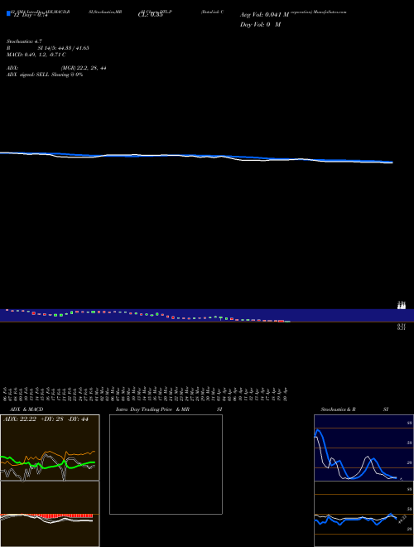The width and height of the screenshot is (414, 547).
Task: Click the blue 12 Day SMA legend square
Action: tap(8, 14)
